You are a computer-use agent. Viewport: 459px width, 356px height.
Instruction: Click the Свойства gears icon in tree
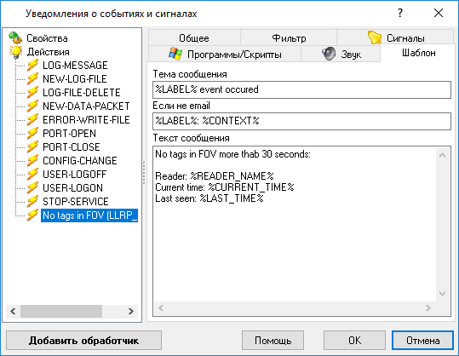point(15,37)
